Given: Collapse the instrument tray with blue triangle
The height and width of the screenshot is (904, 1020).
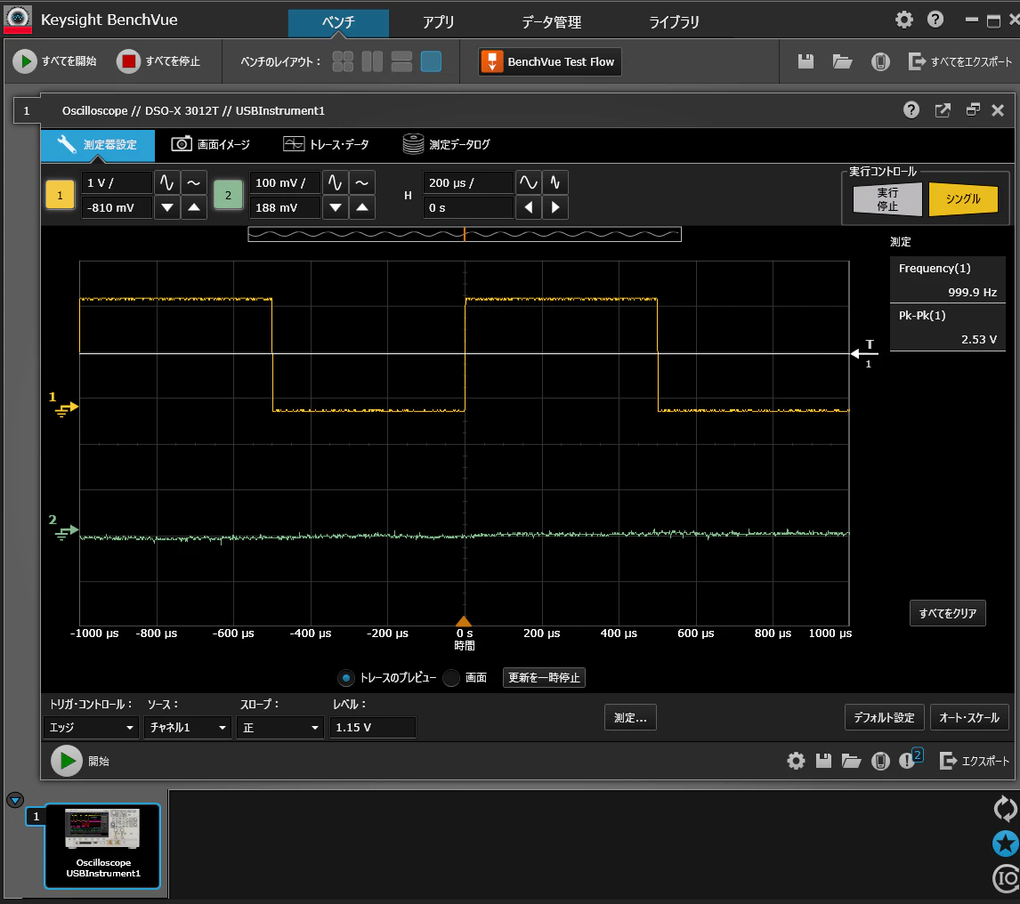Looking at the screenshot, I should point(15,799).
